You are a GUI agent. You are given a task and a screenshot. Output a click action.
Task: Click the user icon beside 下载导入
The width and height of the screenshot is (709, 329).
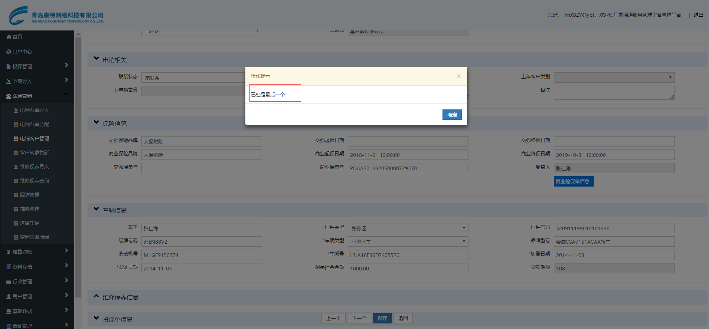pyautogui.click(x=9, y=81)
